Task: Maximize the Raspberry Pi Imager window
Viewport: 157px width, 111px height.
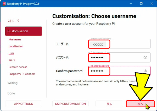Action: click(141, 4)
